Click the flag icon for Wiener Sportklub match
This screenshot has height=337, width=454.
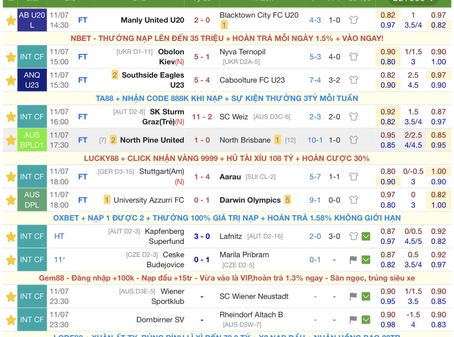pos(353,296)
